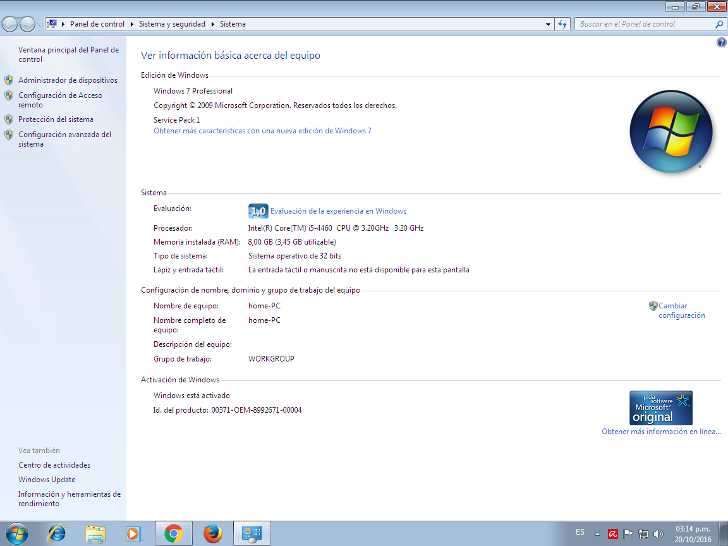Show hidden tray icons arrow
This screenshot has width=728, height=546.
[598, 534]
